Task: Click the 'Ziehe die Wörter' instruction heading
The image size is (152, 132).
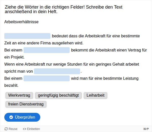Action: point(63,9)
